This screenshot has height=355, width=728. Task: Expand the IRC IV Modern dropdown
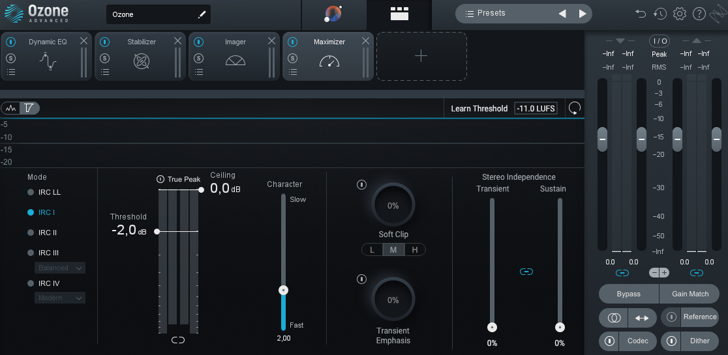tap(60, 298)
